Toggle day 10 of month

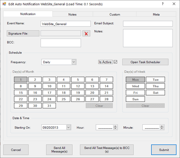tap(49, 86)
